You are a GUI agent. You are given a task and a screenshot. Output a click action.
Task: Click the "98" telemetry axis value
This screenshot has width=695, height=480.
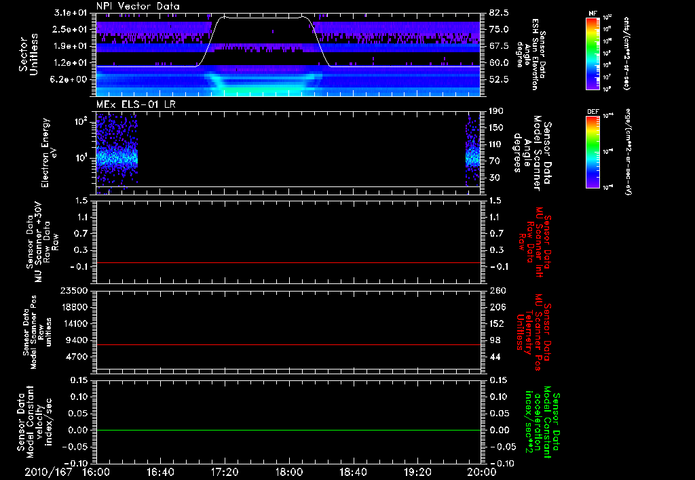pos(495,340)
